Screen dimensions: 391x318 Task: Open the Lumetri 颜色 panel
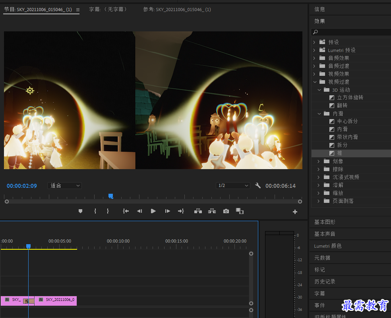pos(328,246)
